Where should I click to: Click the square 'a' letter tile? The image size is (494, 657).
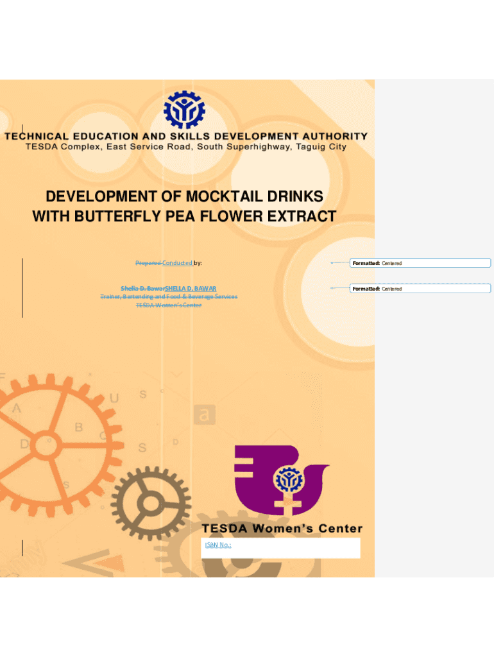click(x=204, y=415)
